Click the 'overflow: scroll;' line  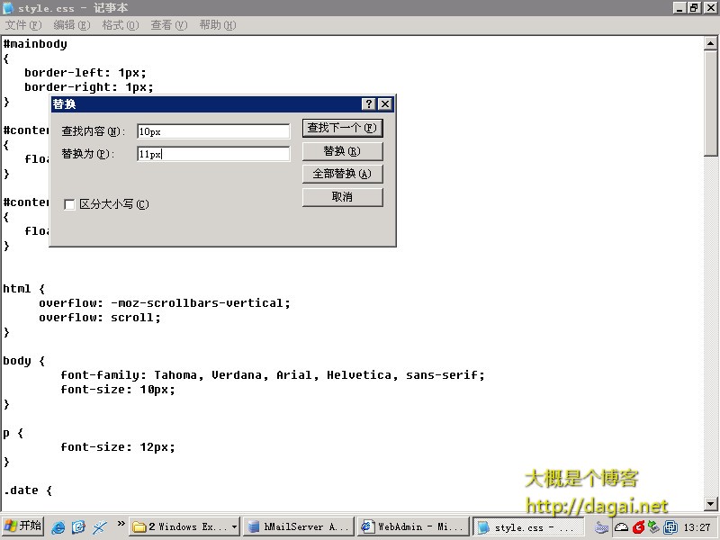point(100,318)
